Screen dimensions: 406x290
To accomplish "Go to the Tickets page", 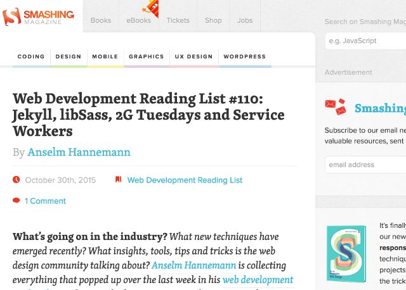I will (178, 20).
